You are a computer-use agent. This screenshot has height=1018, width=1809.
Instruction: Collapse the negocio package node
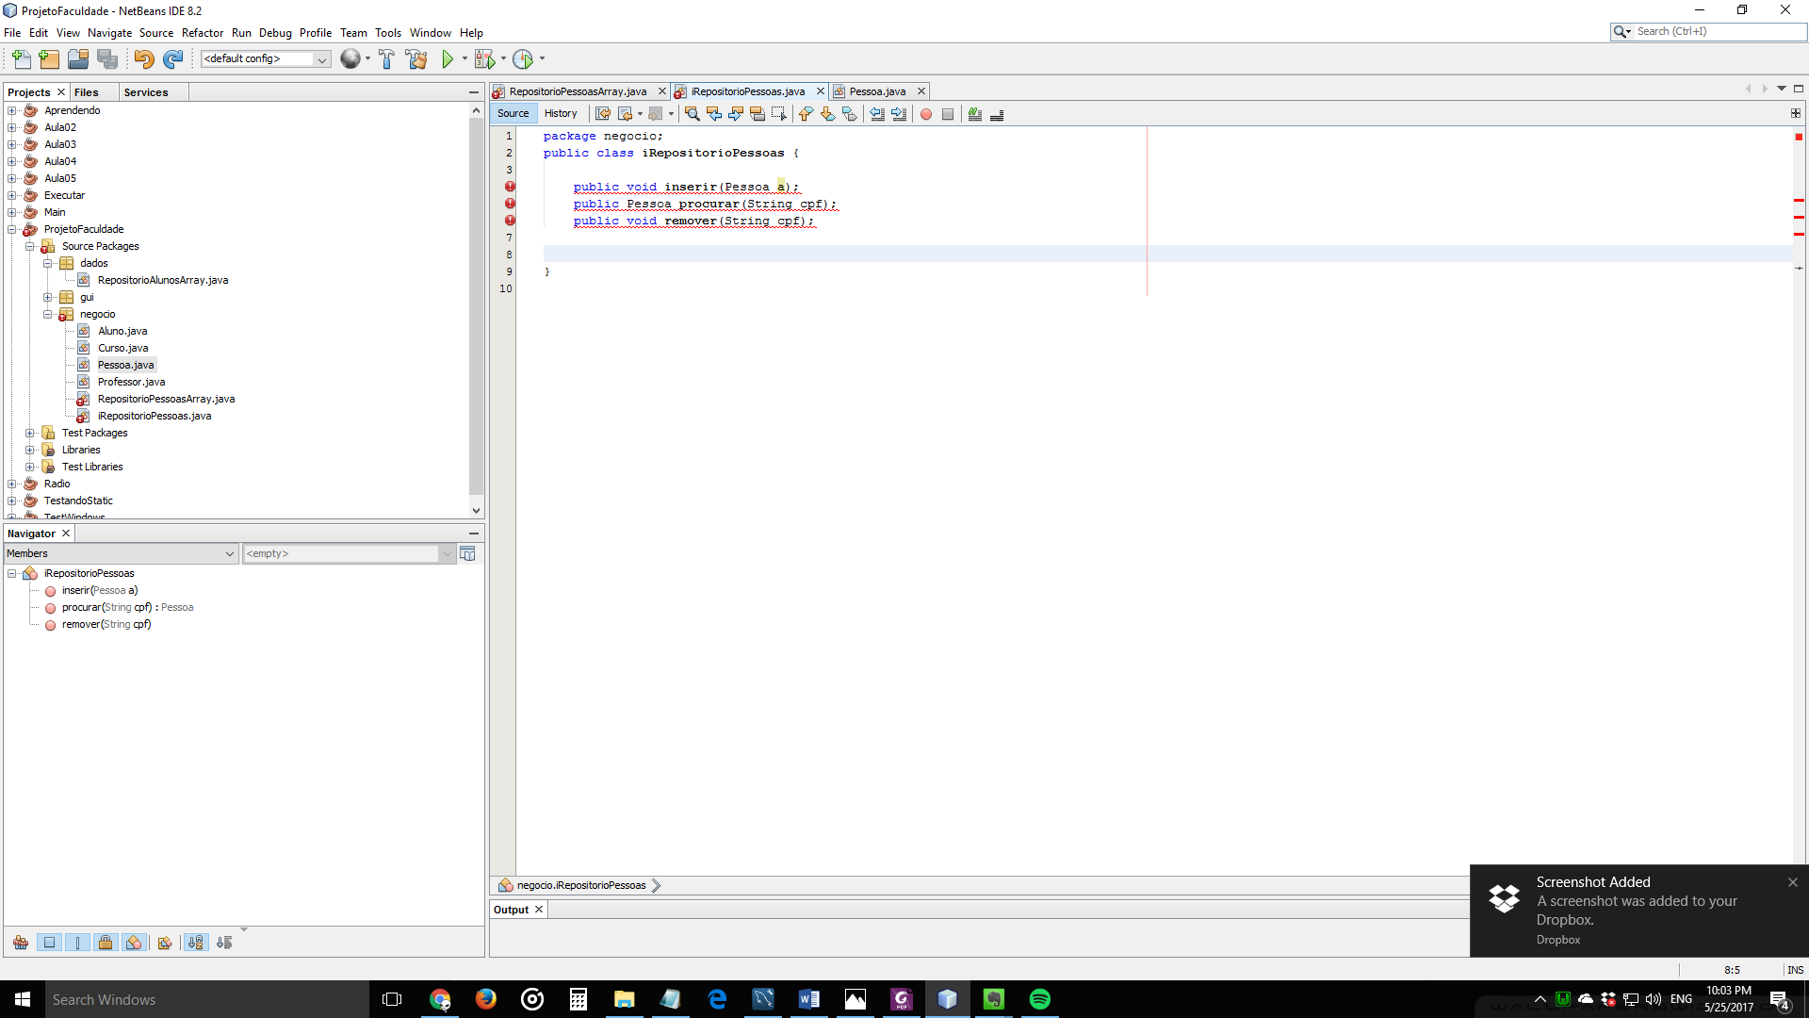point(48,315)
